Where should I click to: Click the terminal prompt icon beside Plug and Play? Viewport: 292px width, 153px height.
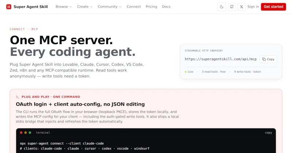click(18, 97)
